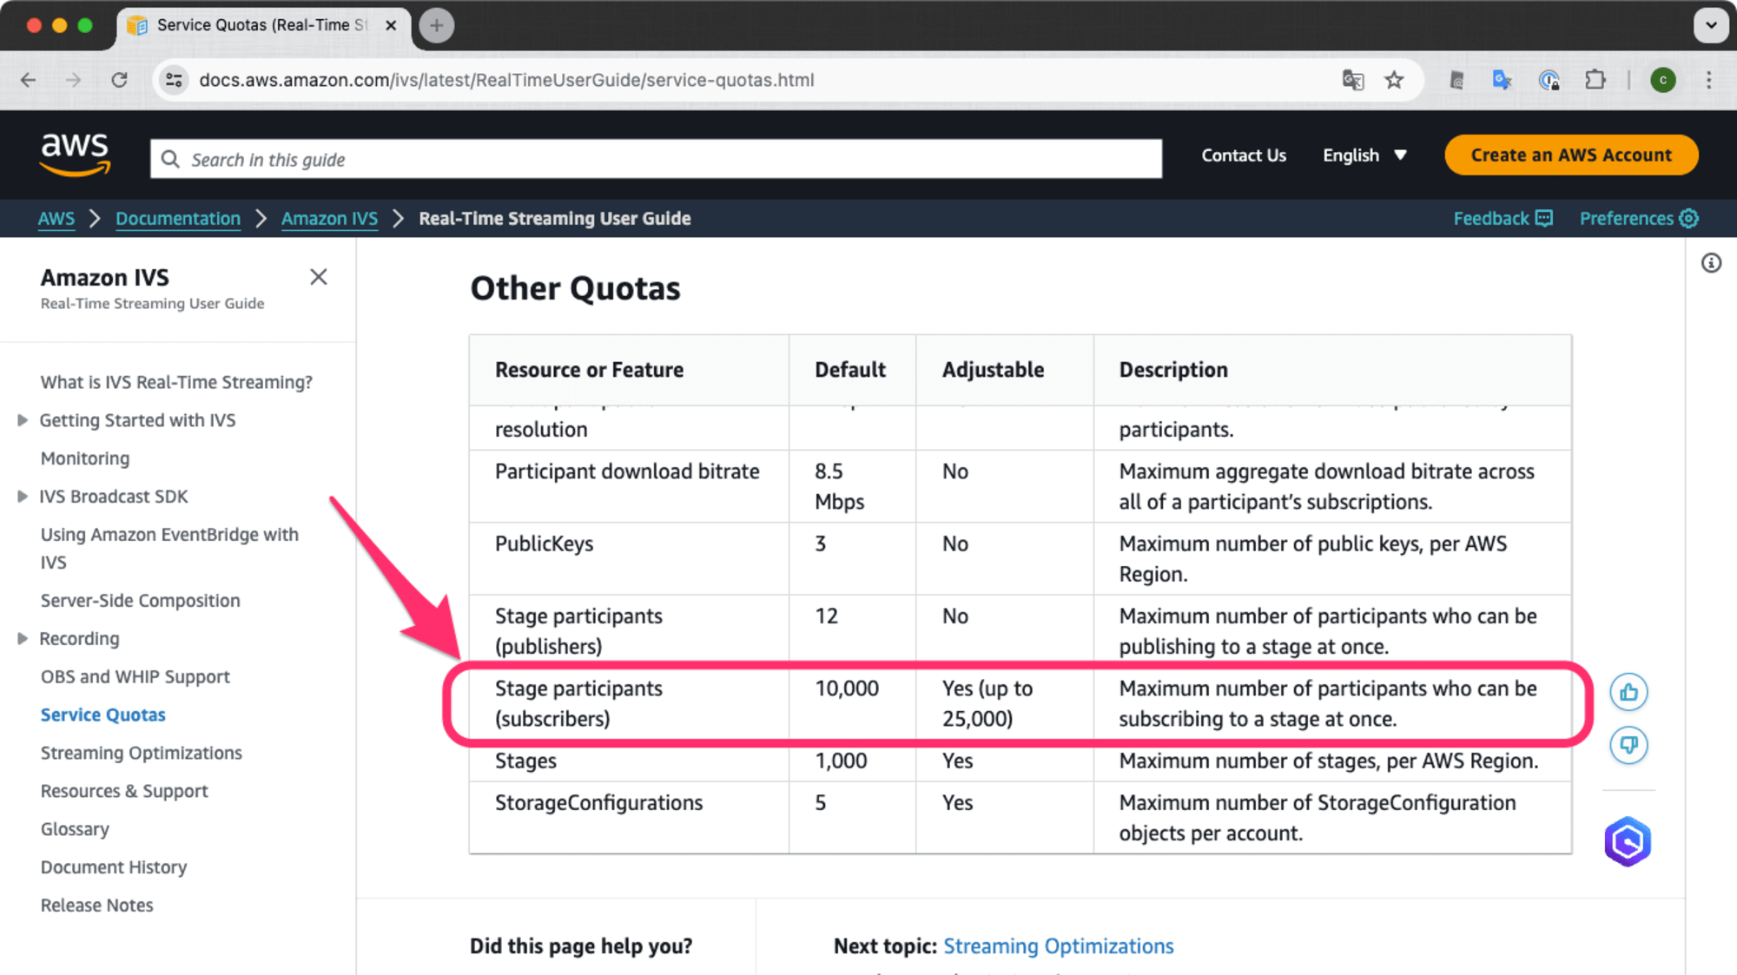Click the thumbs down feedback icon

[1628, 745]
